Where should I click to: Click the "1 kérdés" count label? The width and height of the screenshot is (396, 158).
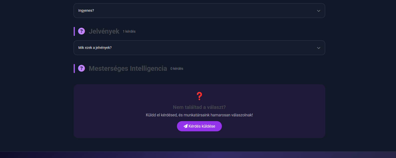[x=129, y=31]
